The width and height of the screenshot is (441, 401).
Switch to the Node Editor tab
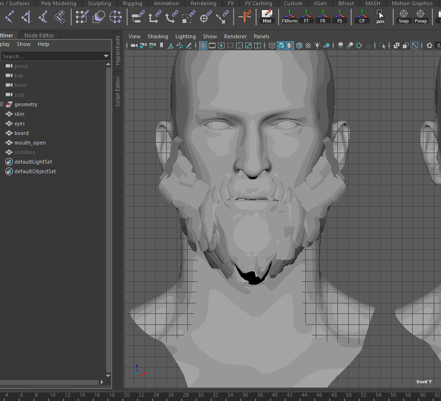coord(39,35)
